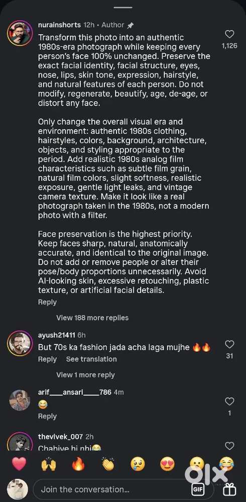
Task: Like arif___ansari___786's comment
Action: click(x=229, y=401)
